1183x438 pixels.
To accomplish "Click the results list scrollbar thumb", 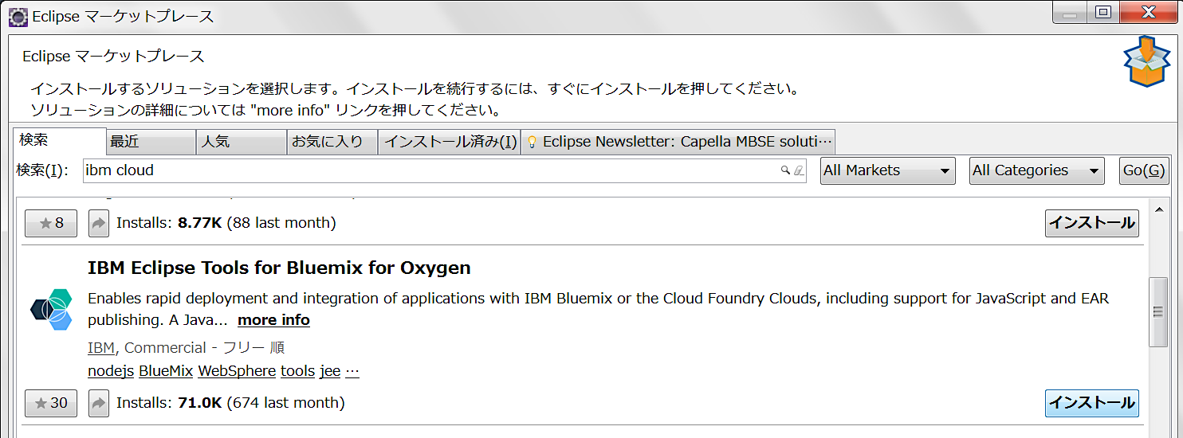I will 1157,312.
